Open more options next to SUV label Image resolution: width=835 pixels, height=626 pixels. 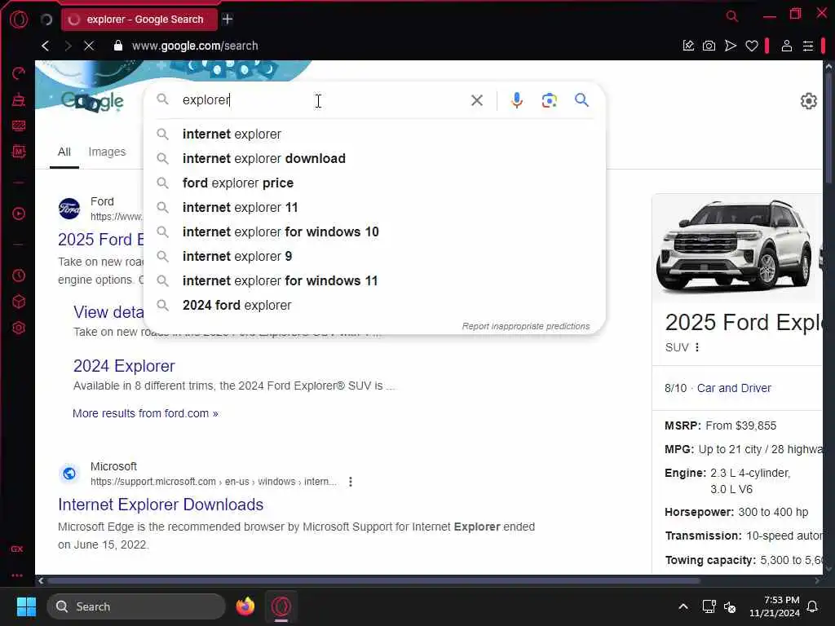(x=697, y=347)
